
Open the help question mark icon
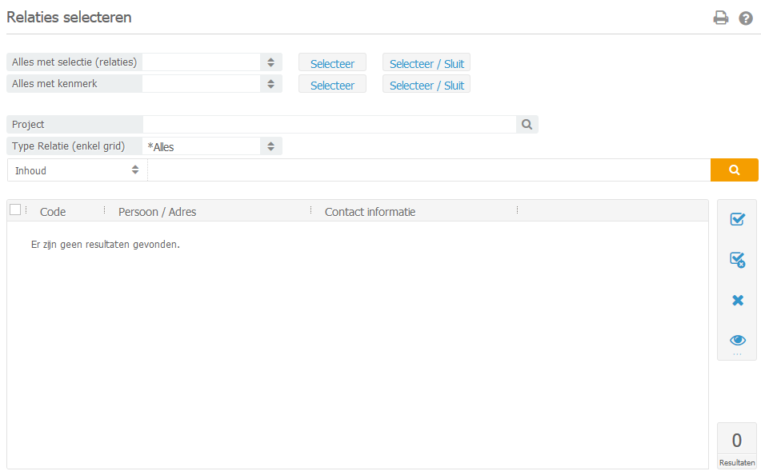746,18
